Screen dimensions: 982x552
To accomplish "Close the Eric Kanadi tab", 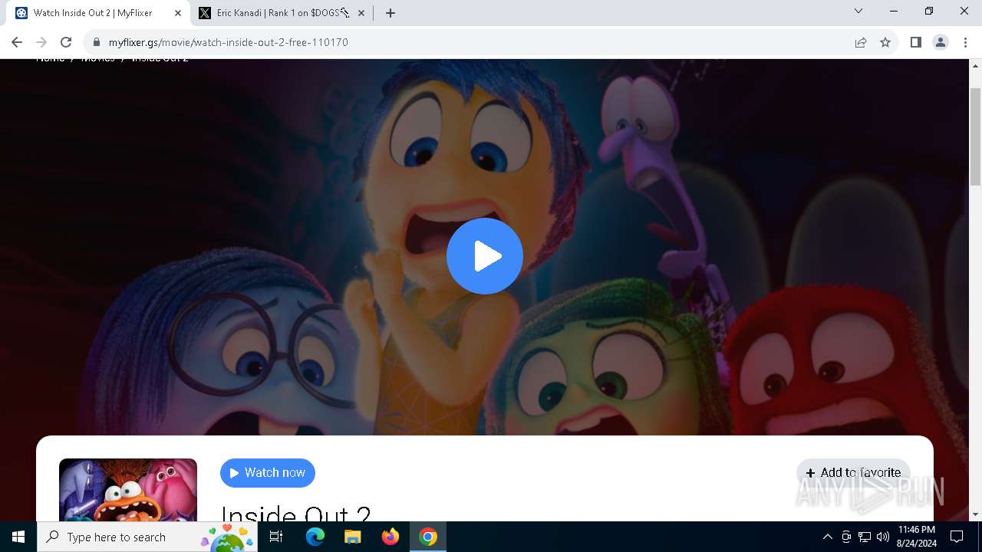I will pos(361,13).
